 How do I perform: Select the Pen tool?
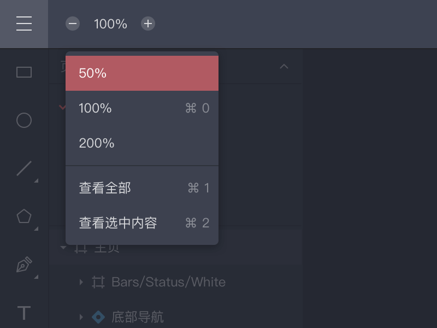(24, 266)
